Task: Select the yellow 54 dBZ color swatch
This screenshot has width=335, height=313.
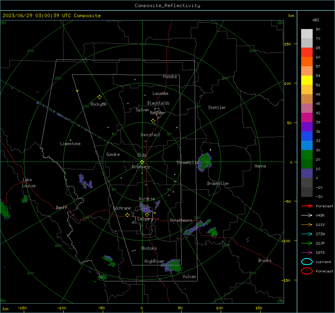Action: point(307,80)
